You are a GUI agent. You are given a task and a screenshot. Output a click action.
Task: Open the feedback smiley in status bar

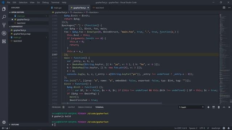click(224, 128)
